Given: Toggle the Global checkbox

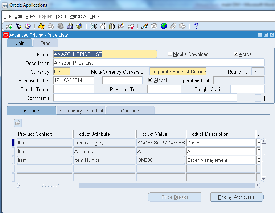Looking at the screenshot, I should [151, 80].
